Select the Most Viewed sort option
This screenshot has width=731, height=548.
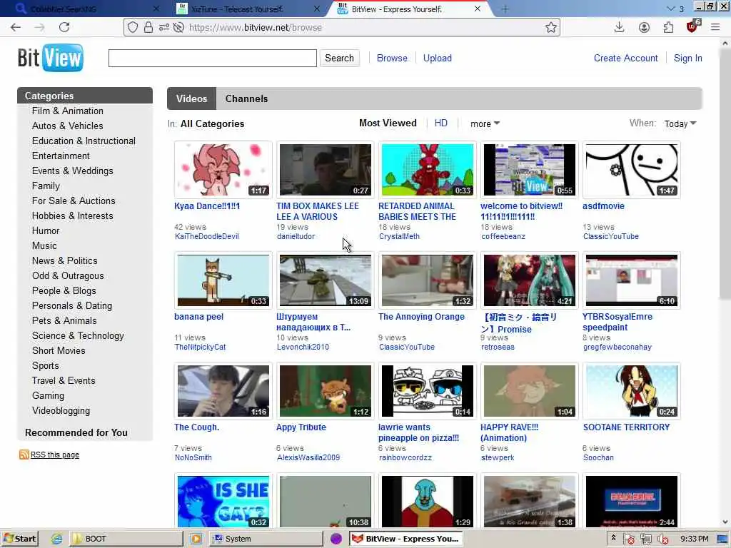(x=388, y=123)
